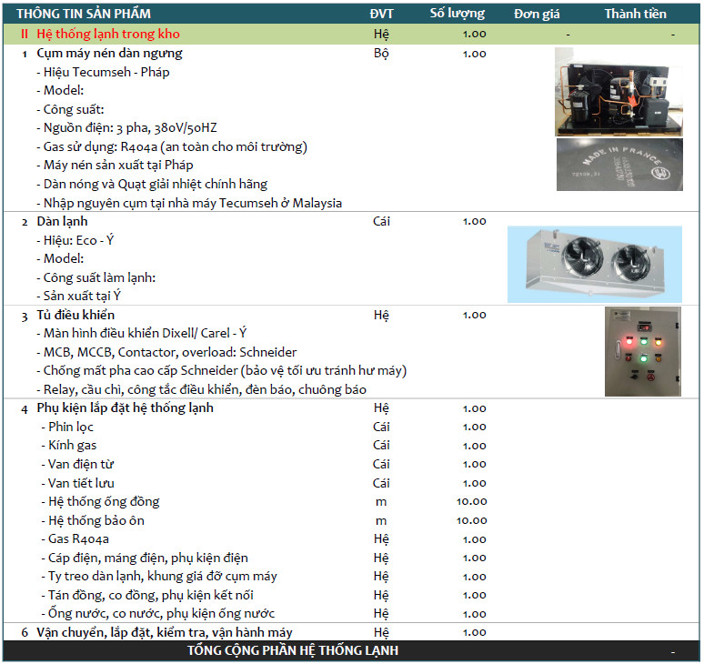This screenshot has height=664, width=704.
Task: Click the empty Model field under Cụm máy nén
Action: (x=64, y=90)
